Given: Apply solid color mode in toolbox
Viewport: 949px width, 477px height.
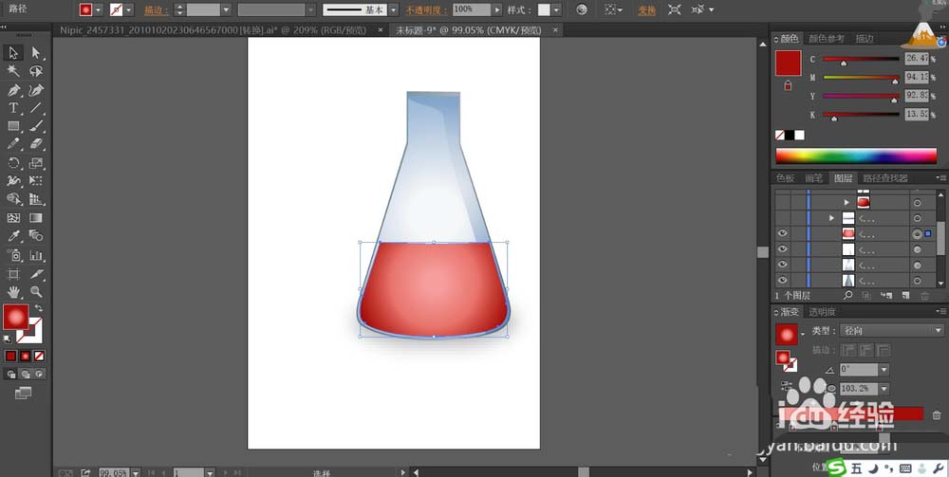Looking at the screenshot, I should 10,356.
